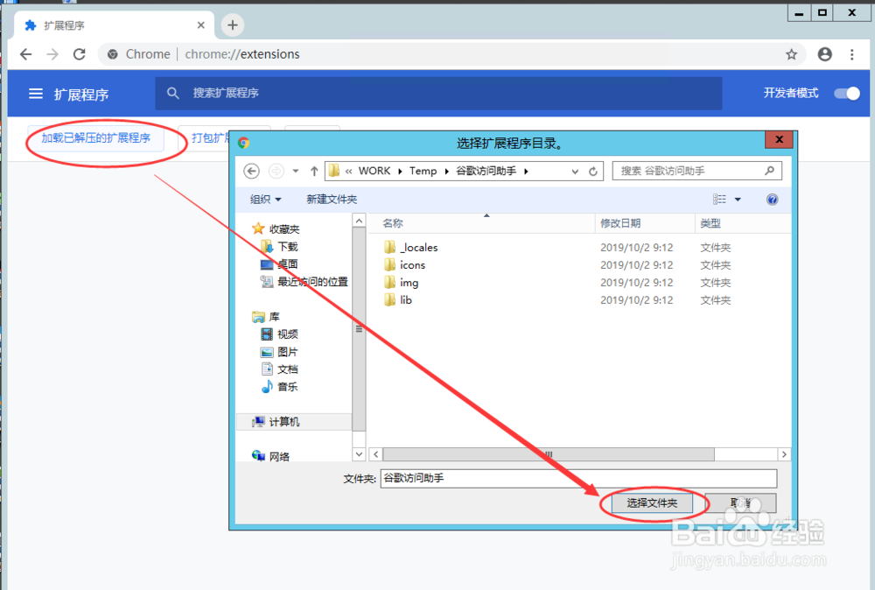The height and width of the screenshot is (590, 875).
Task: Go back with Chrome back arrow
Action: pyautogui.click(x=25, y=54)
